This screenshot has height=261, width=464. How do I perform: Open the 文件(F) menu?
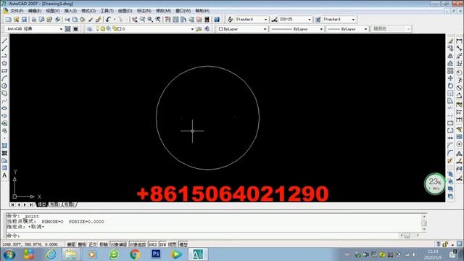click(x=17, y=11)
